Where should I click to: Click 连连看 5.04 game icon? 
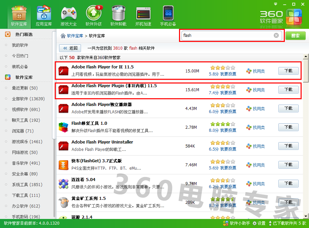point(63,184)
